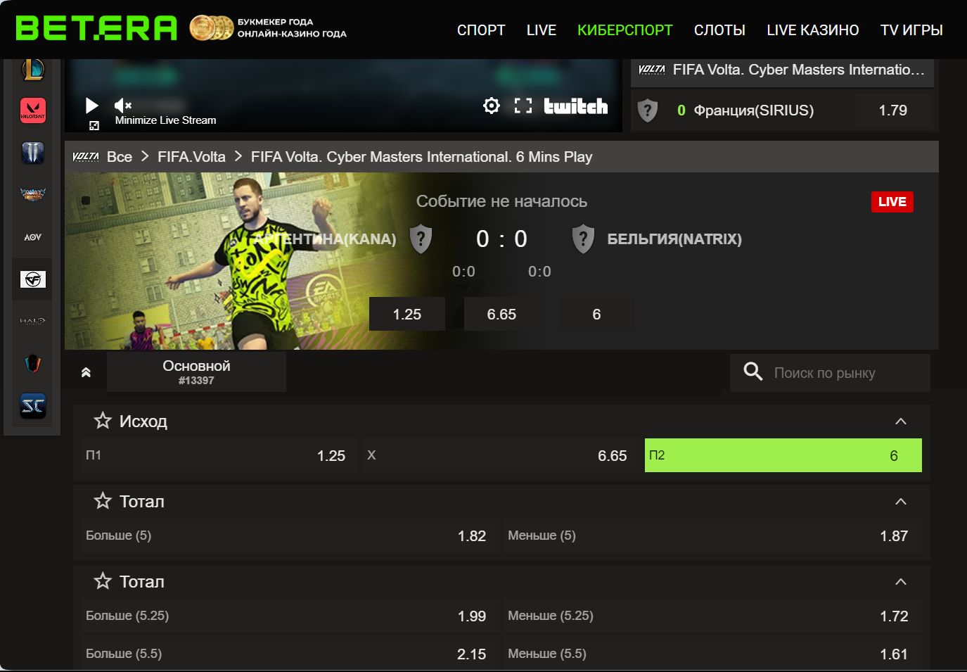Open Twitch stream settings gear
967x672 pixels.
pos(492,106)
